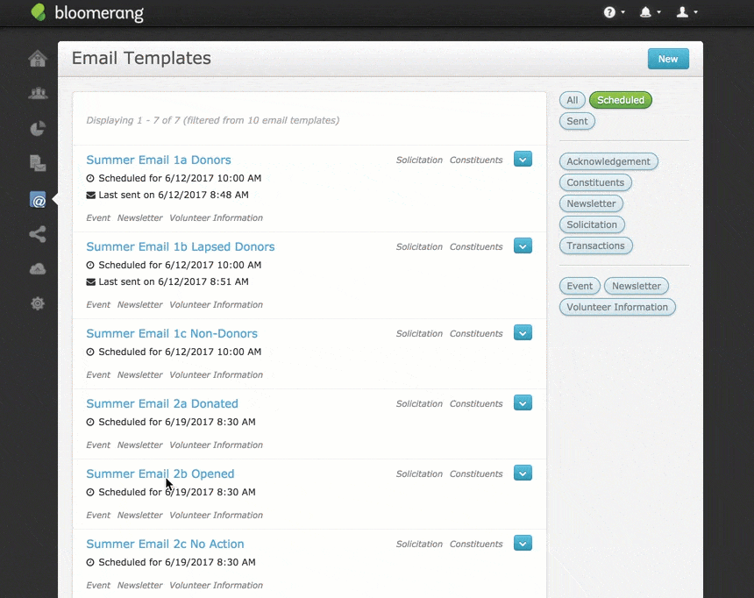The width and height of the screenshot is (754, 598).
Task: Open the Reports pie chart icon
Action: [x=38, y=129]
